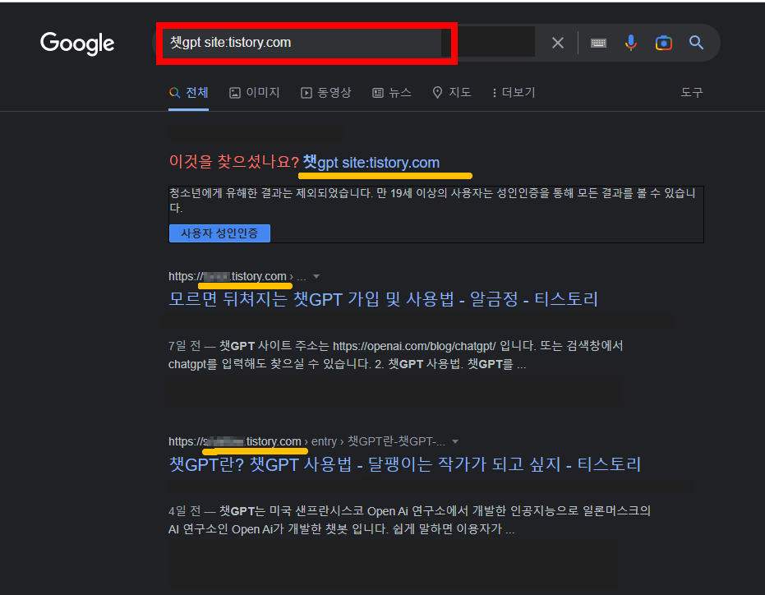Click the 사용자 성인인증 verification button
Viewport: 765px width, 595px height.
[x=219, y=233]
